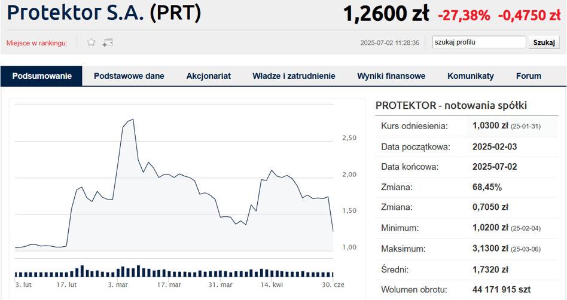567x300 pixels.
Task: Select the Wyniki finansowe tab
Action: pos(391,76)
